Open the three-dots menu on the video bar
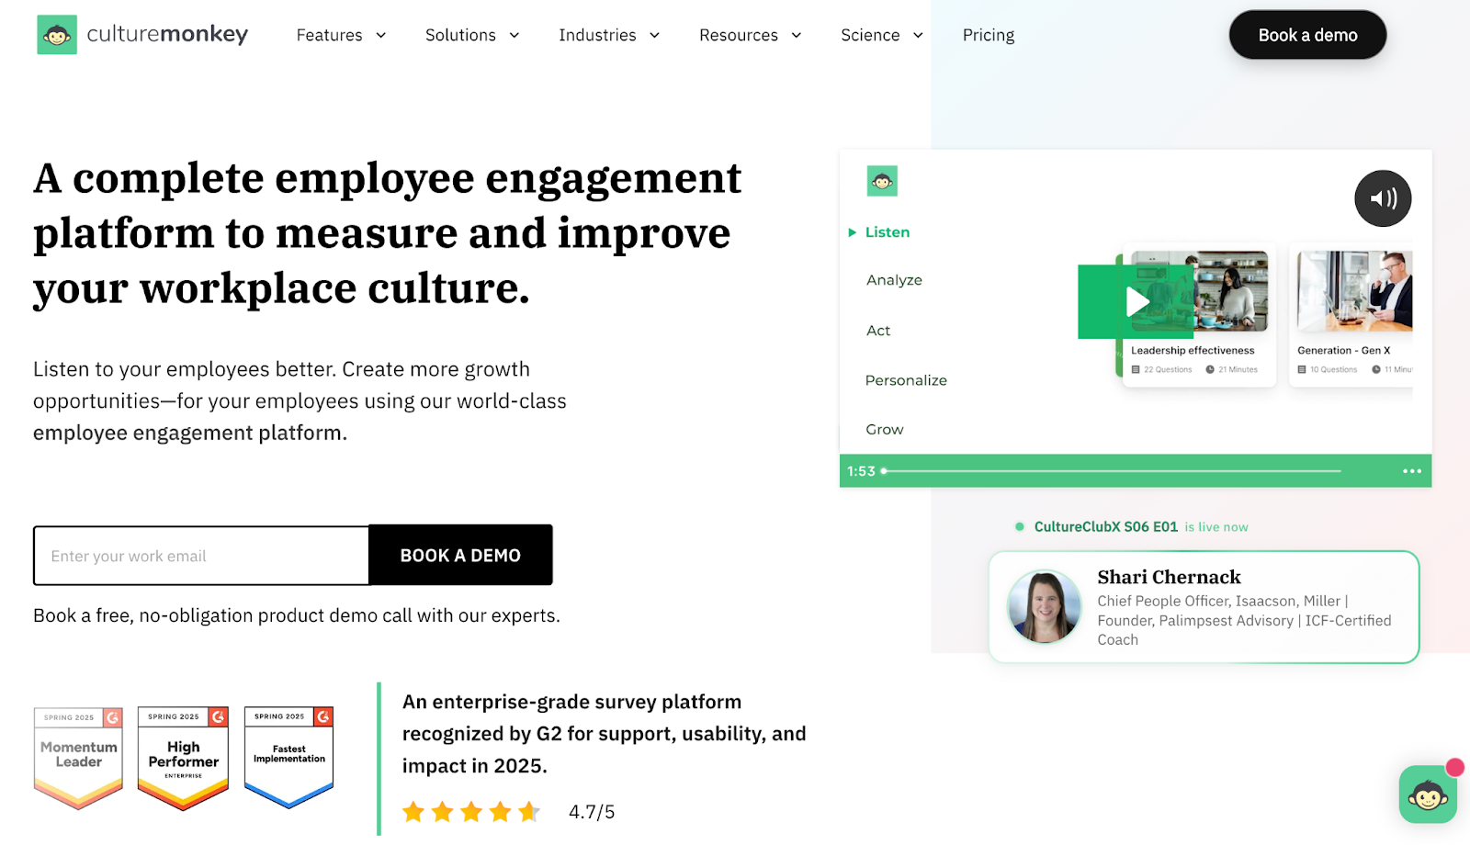1470x845 pixels. tap(1411, 470)
